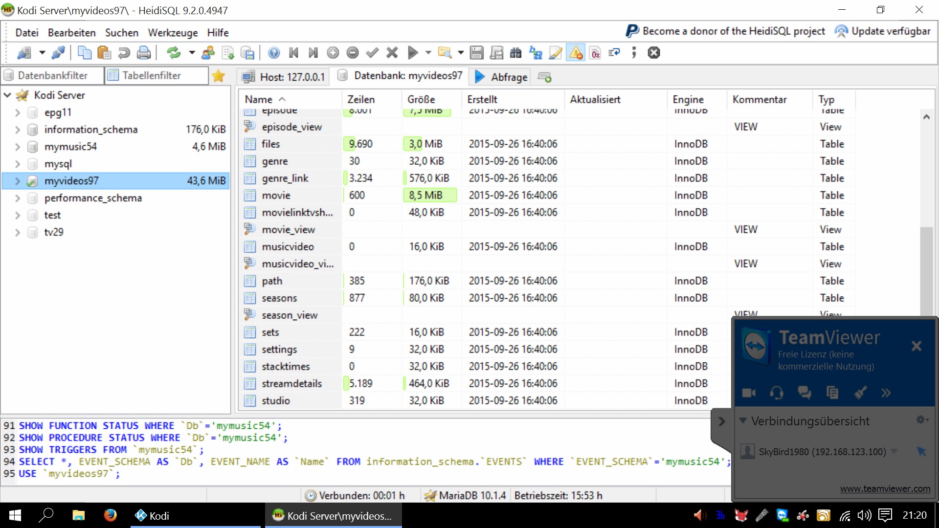Expand the epg11 database node
This screenshot has height=528, width=939.
click(18, 112)
